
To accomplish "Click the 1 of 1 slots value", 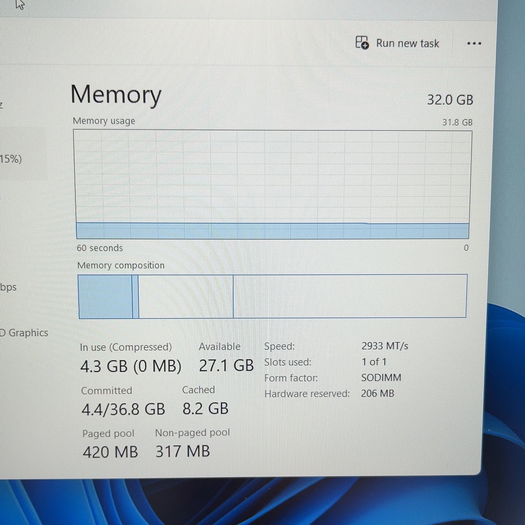I will [x=374, y=362].
